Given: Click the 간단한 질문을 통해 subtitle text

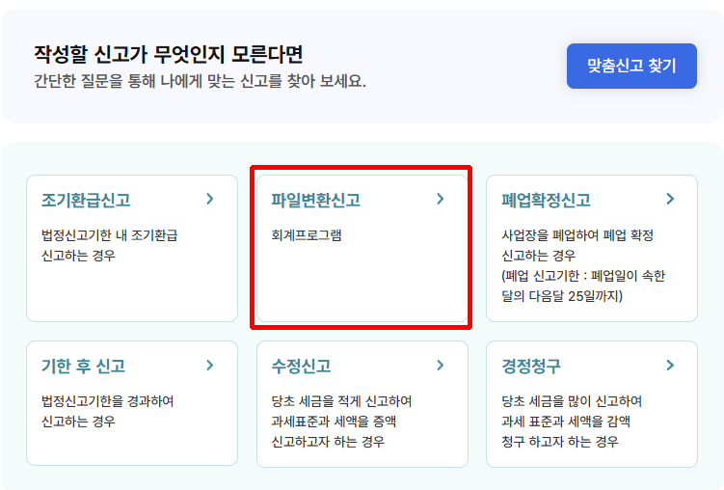Looking at the screenshot, I should (200, 81).
